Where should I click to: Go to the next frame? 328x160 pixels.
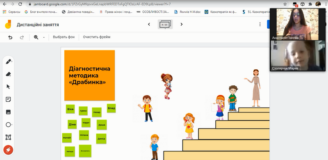[181, 24]
